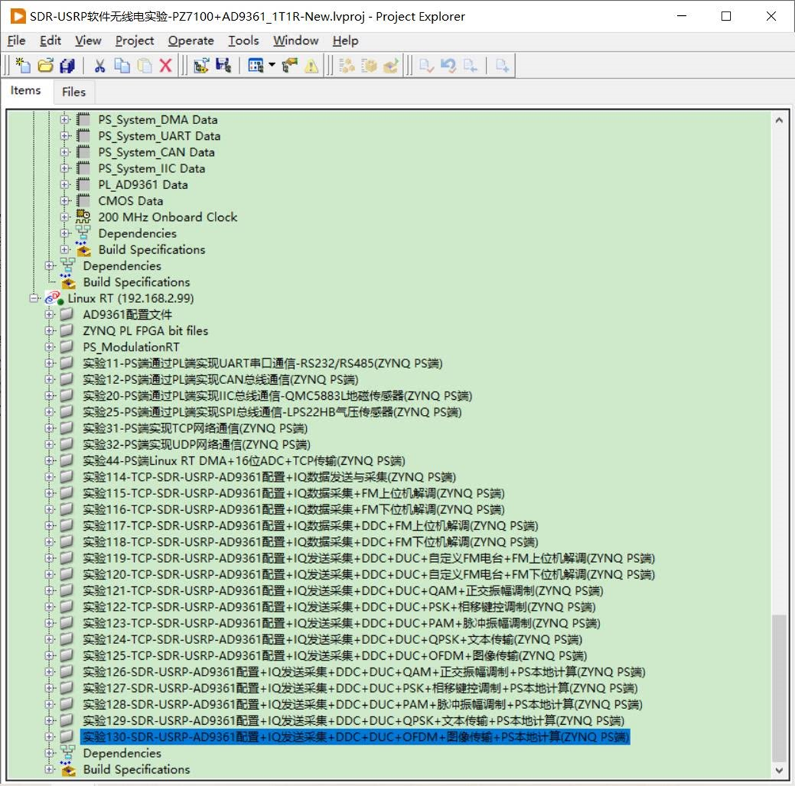Expand the 实验114 folder node
This screenshot has width=795, height=786.
[49, 477]
